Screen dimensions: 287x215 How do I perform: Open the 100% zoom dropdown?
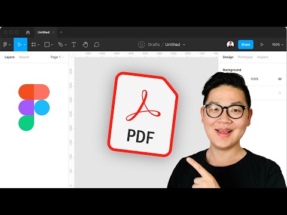[x=277, y=45]
